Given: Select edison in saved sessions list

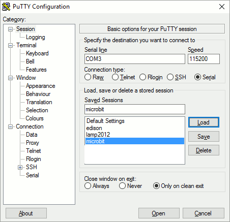Looking at the screenshot, I should coord(135,128).
